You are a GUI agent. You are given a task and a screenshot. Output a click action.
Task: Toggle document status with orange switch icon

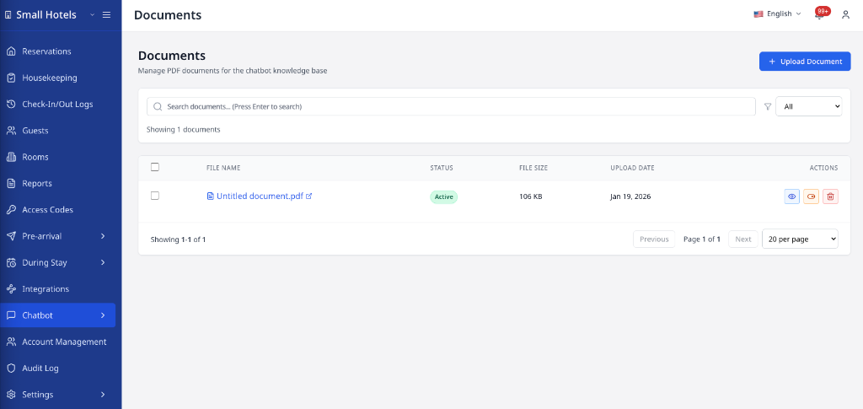[811, 196]
